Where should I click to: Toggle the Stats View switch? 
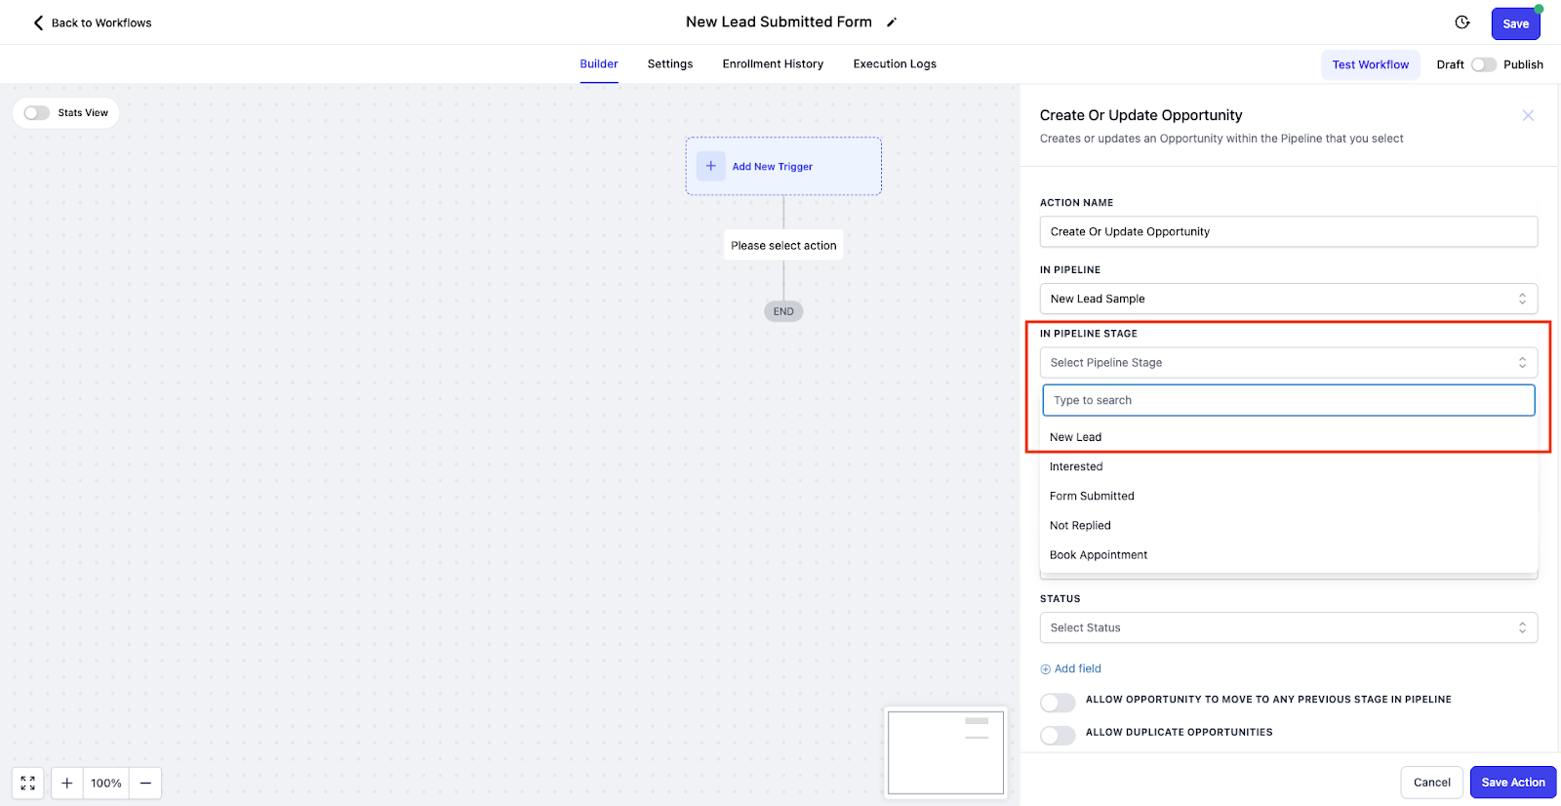click(x=37, y=113)
